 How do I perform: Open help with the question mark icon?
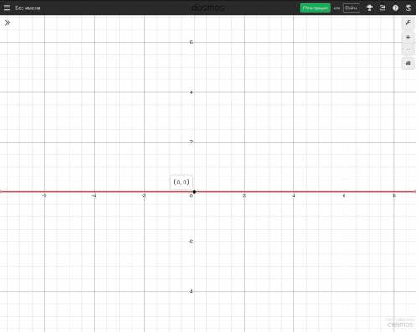(x=396, y=8)
